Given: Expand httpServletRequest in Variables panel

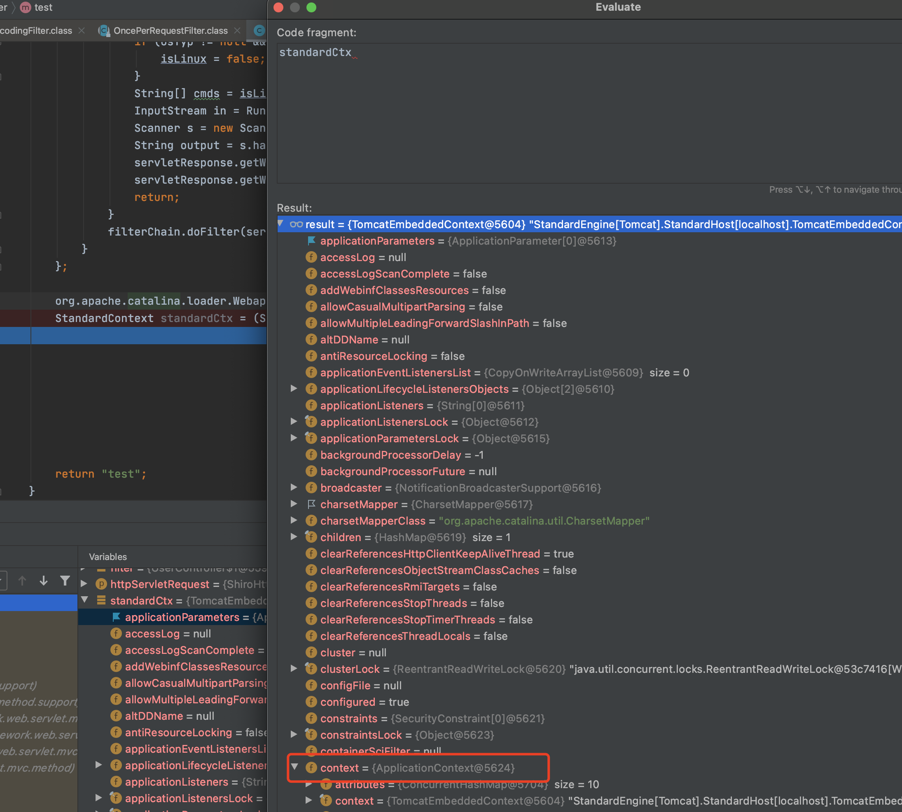Looking at the screenshot, I should point(84,583).
